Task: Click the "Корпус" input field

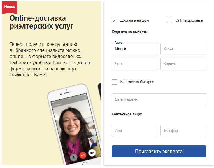Action: tap(183, 64)
